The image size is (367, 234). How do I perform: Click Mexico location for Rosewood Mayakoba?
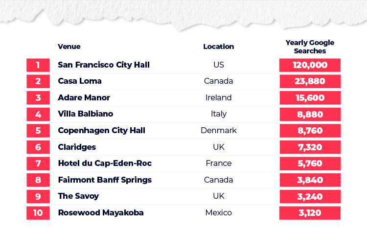tap(218, 212)
